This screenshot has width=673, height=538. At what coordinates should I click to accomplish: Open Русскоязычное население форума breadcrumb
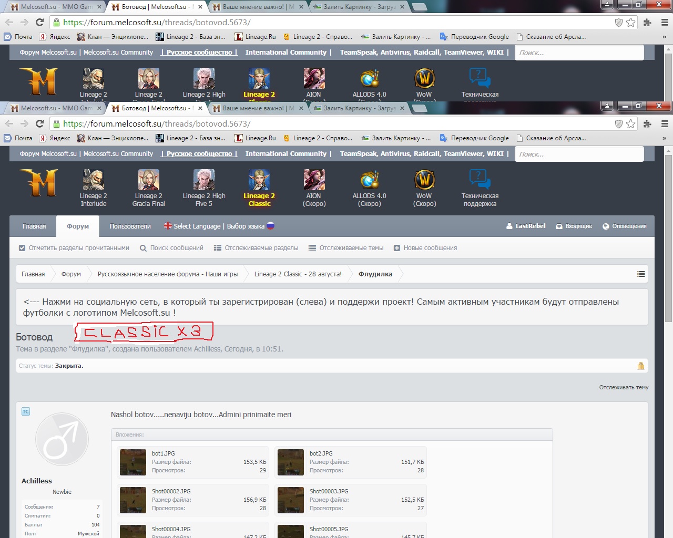pyautogui.click(x=168, y=274)
